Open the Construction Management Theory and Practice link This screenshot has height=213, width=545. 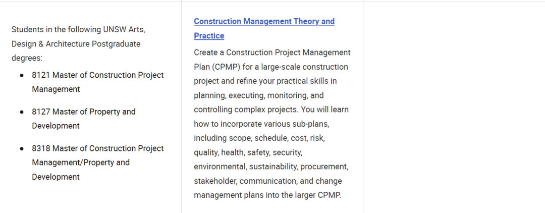[264, 22]
